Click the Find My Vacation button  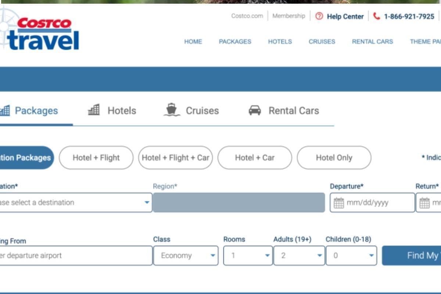[412, 255]
